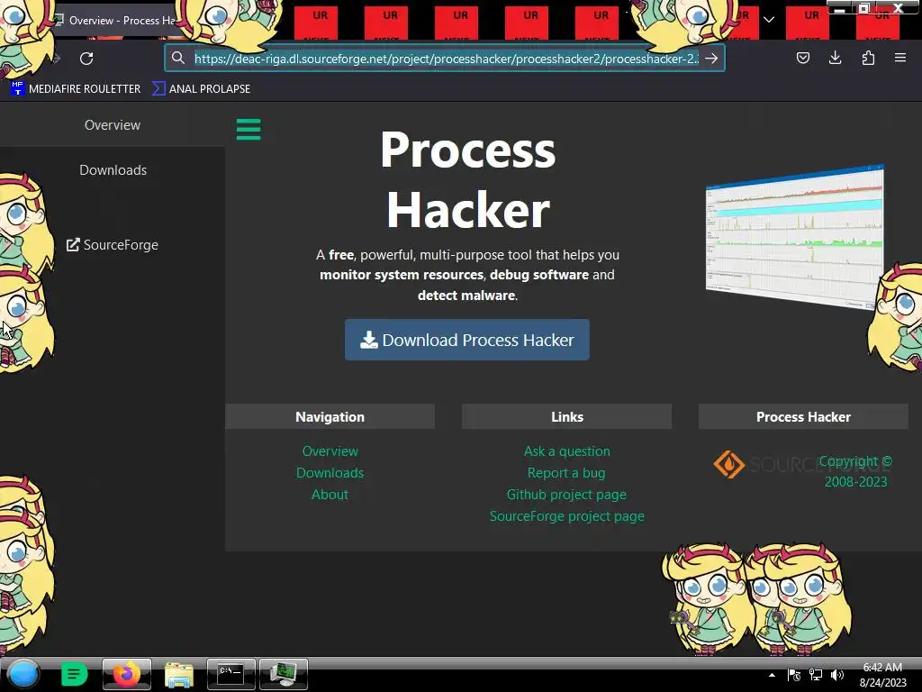The height and width of the screenshot is (692, 922).
Task: Click the Download Process Hacker button
Action: pos(467,340)
